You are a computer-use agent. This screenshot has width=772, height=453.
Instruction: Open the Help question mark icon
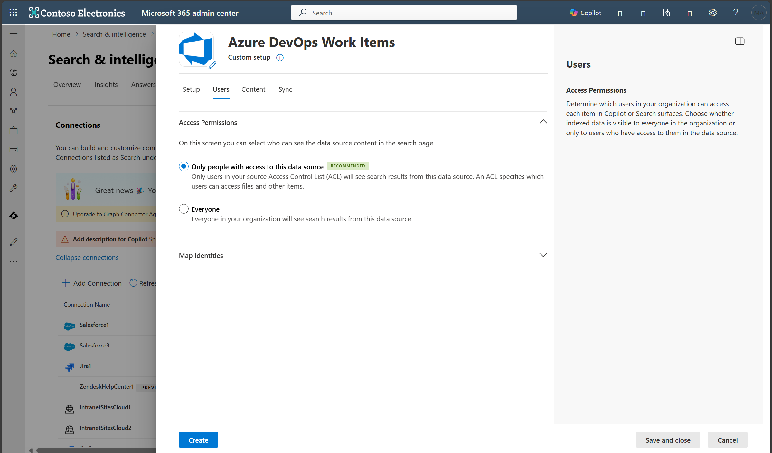(735, 13)
